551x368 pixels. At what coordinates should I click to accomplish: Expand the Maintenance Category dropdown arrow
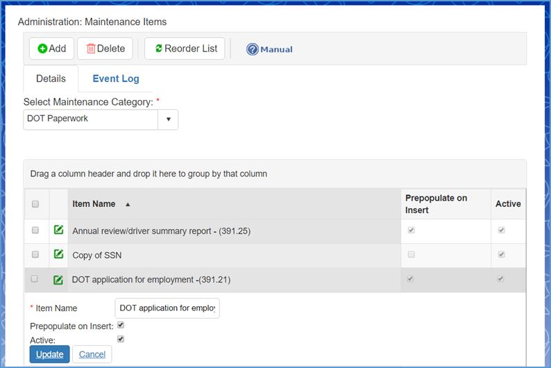tap(168, 119)
